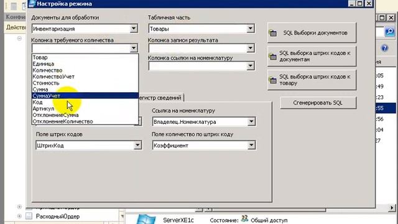Click the blue help question icon
Screen dimensions: 398x224
coord(384,48)
